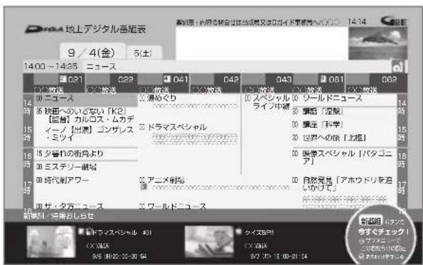Click the DIGA logo
Screen dimensions: 423x265
tap(44, 29)
